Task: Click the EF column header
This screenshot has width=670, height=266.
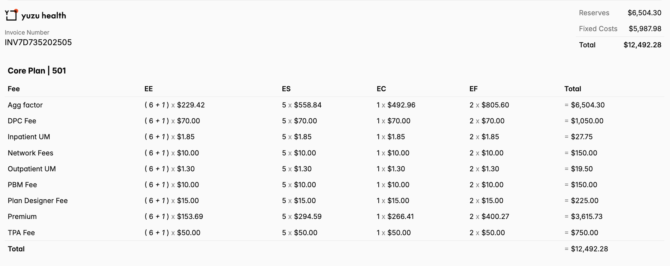Action: 473,89
